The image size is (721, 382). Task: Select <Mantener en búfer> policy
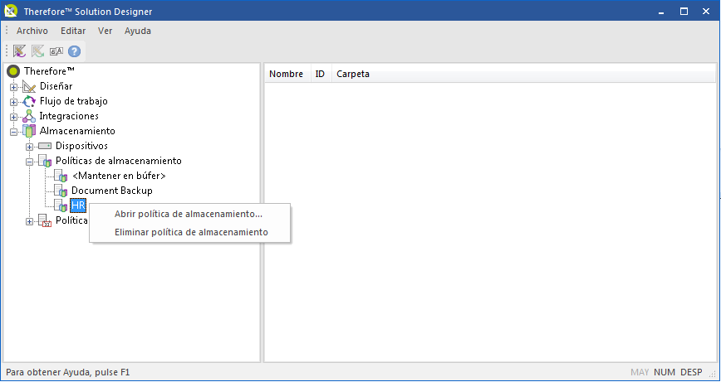[x=119, y=176]
